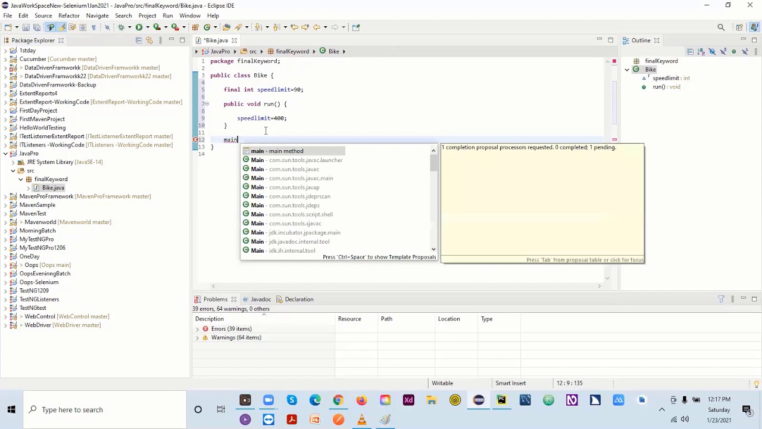Select run() : void in Outline
The width and height of the screenshot is (762, 429).
click(666, 87)
